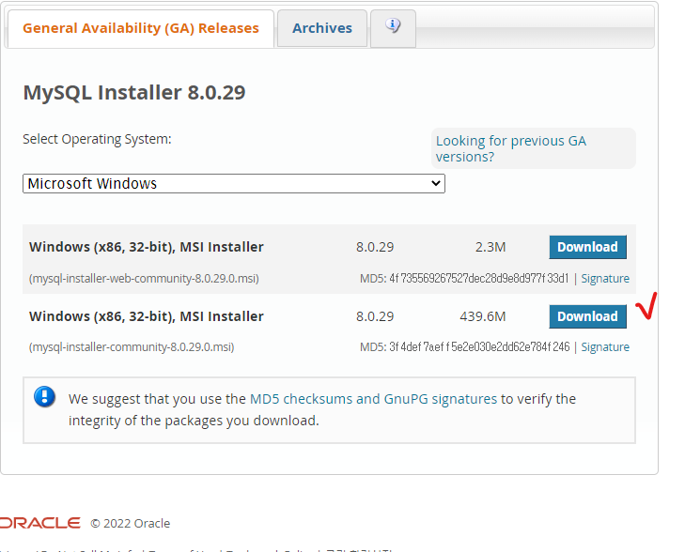
Task: Click the blue exclamation notice icon
Action: coord(44,397)
